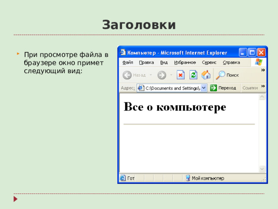278x209 pixels.
Task: Open the Справка menu
Action: [x=232, y=62]
